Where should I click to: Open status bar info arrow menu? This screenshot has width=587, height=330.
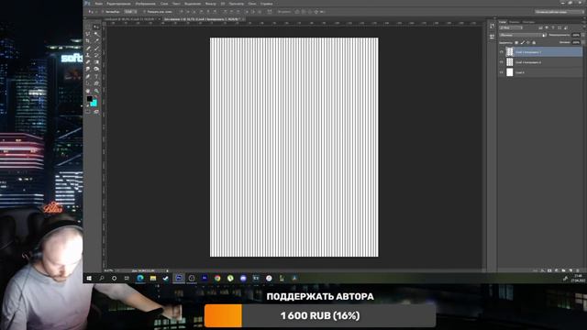click(x=167, y=270)
